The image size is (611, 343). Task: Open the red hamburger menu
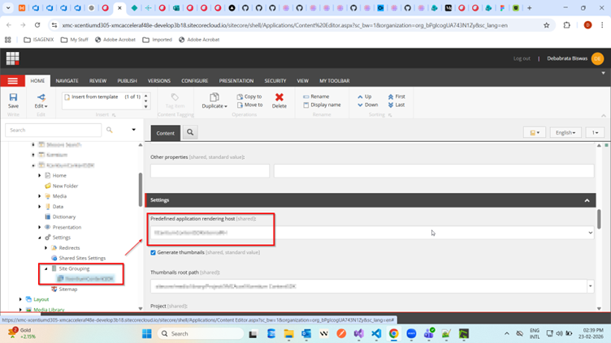12,81
